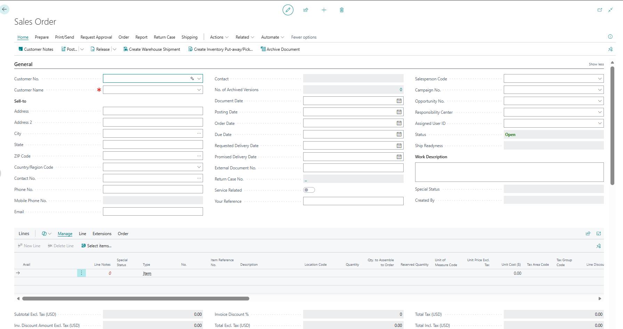This screenshot has width=623, height=329.
Task: Open Posting Date calendar picker
Action: (x=399, y=112)
